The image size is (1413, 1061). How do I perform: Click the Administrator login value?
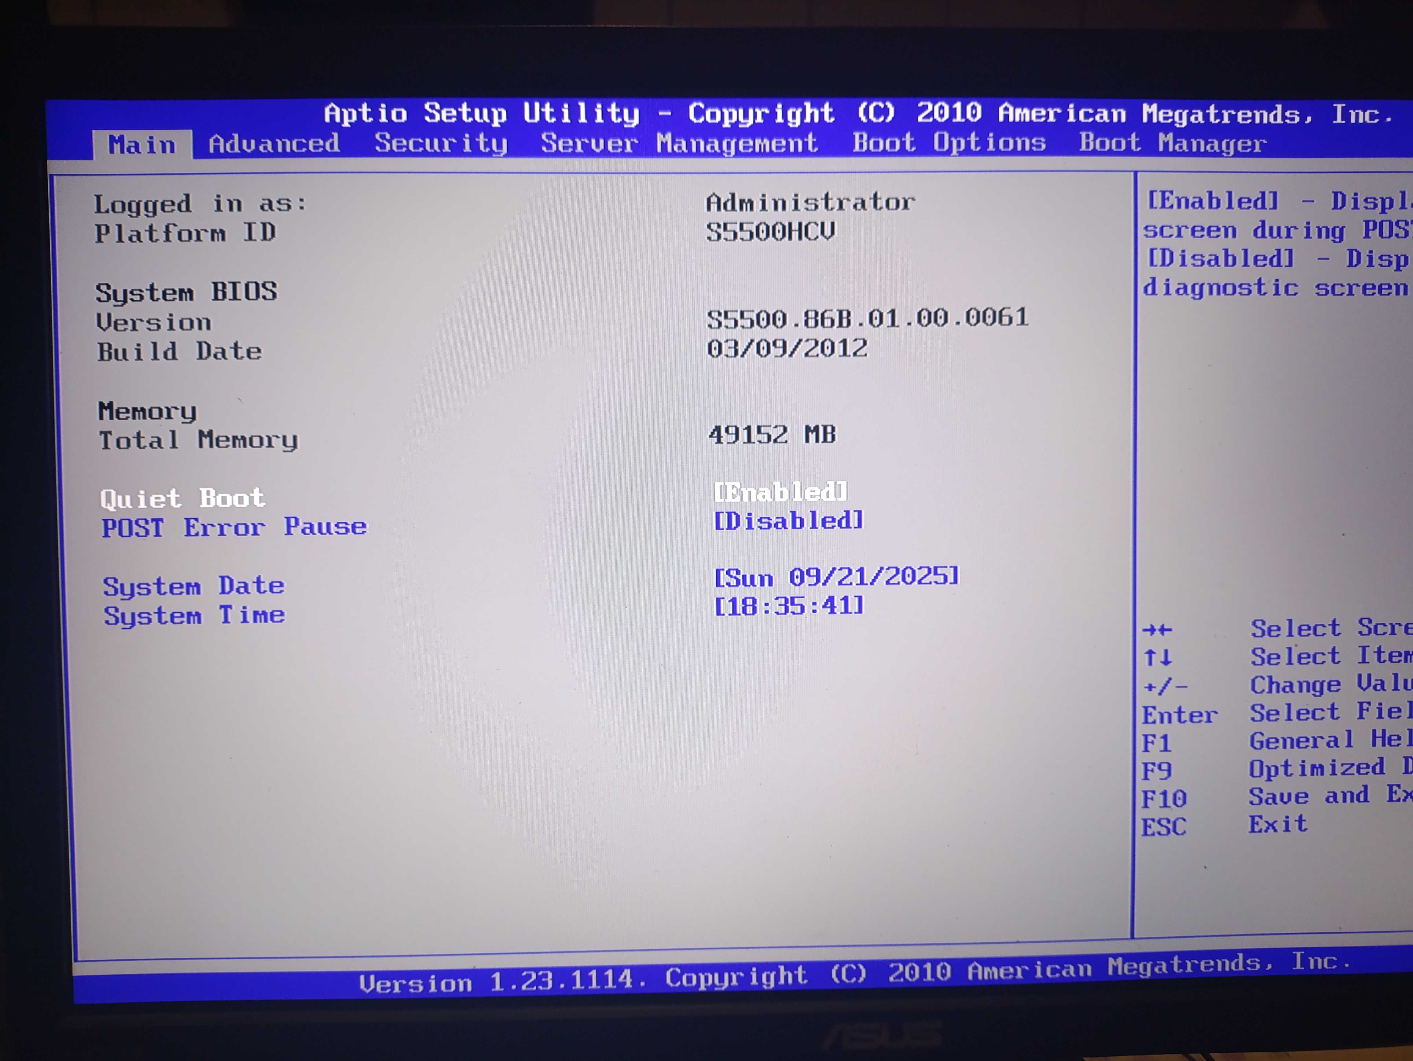[810, 202]
